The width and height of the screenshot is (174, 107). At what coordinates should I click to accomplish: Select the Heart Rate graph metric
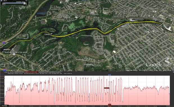click(x=55, y=72)
